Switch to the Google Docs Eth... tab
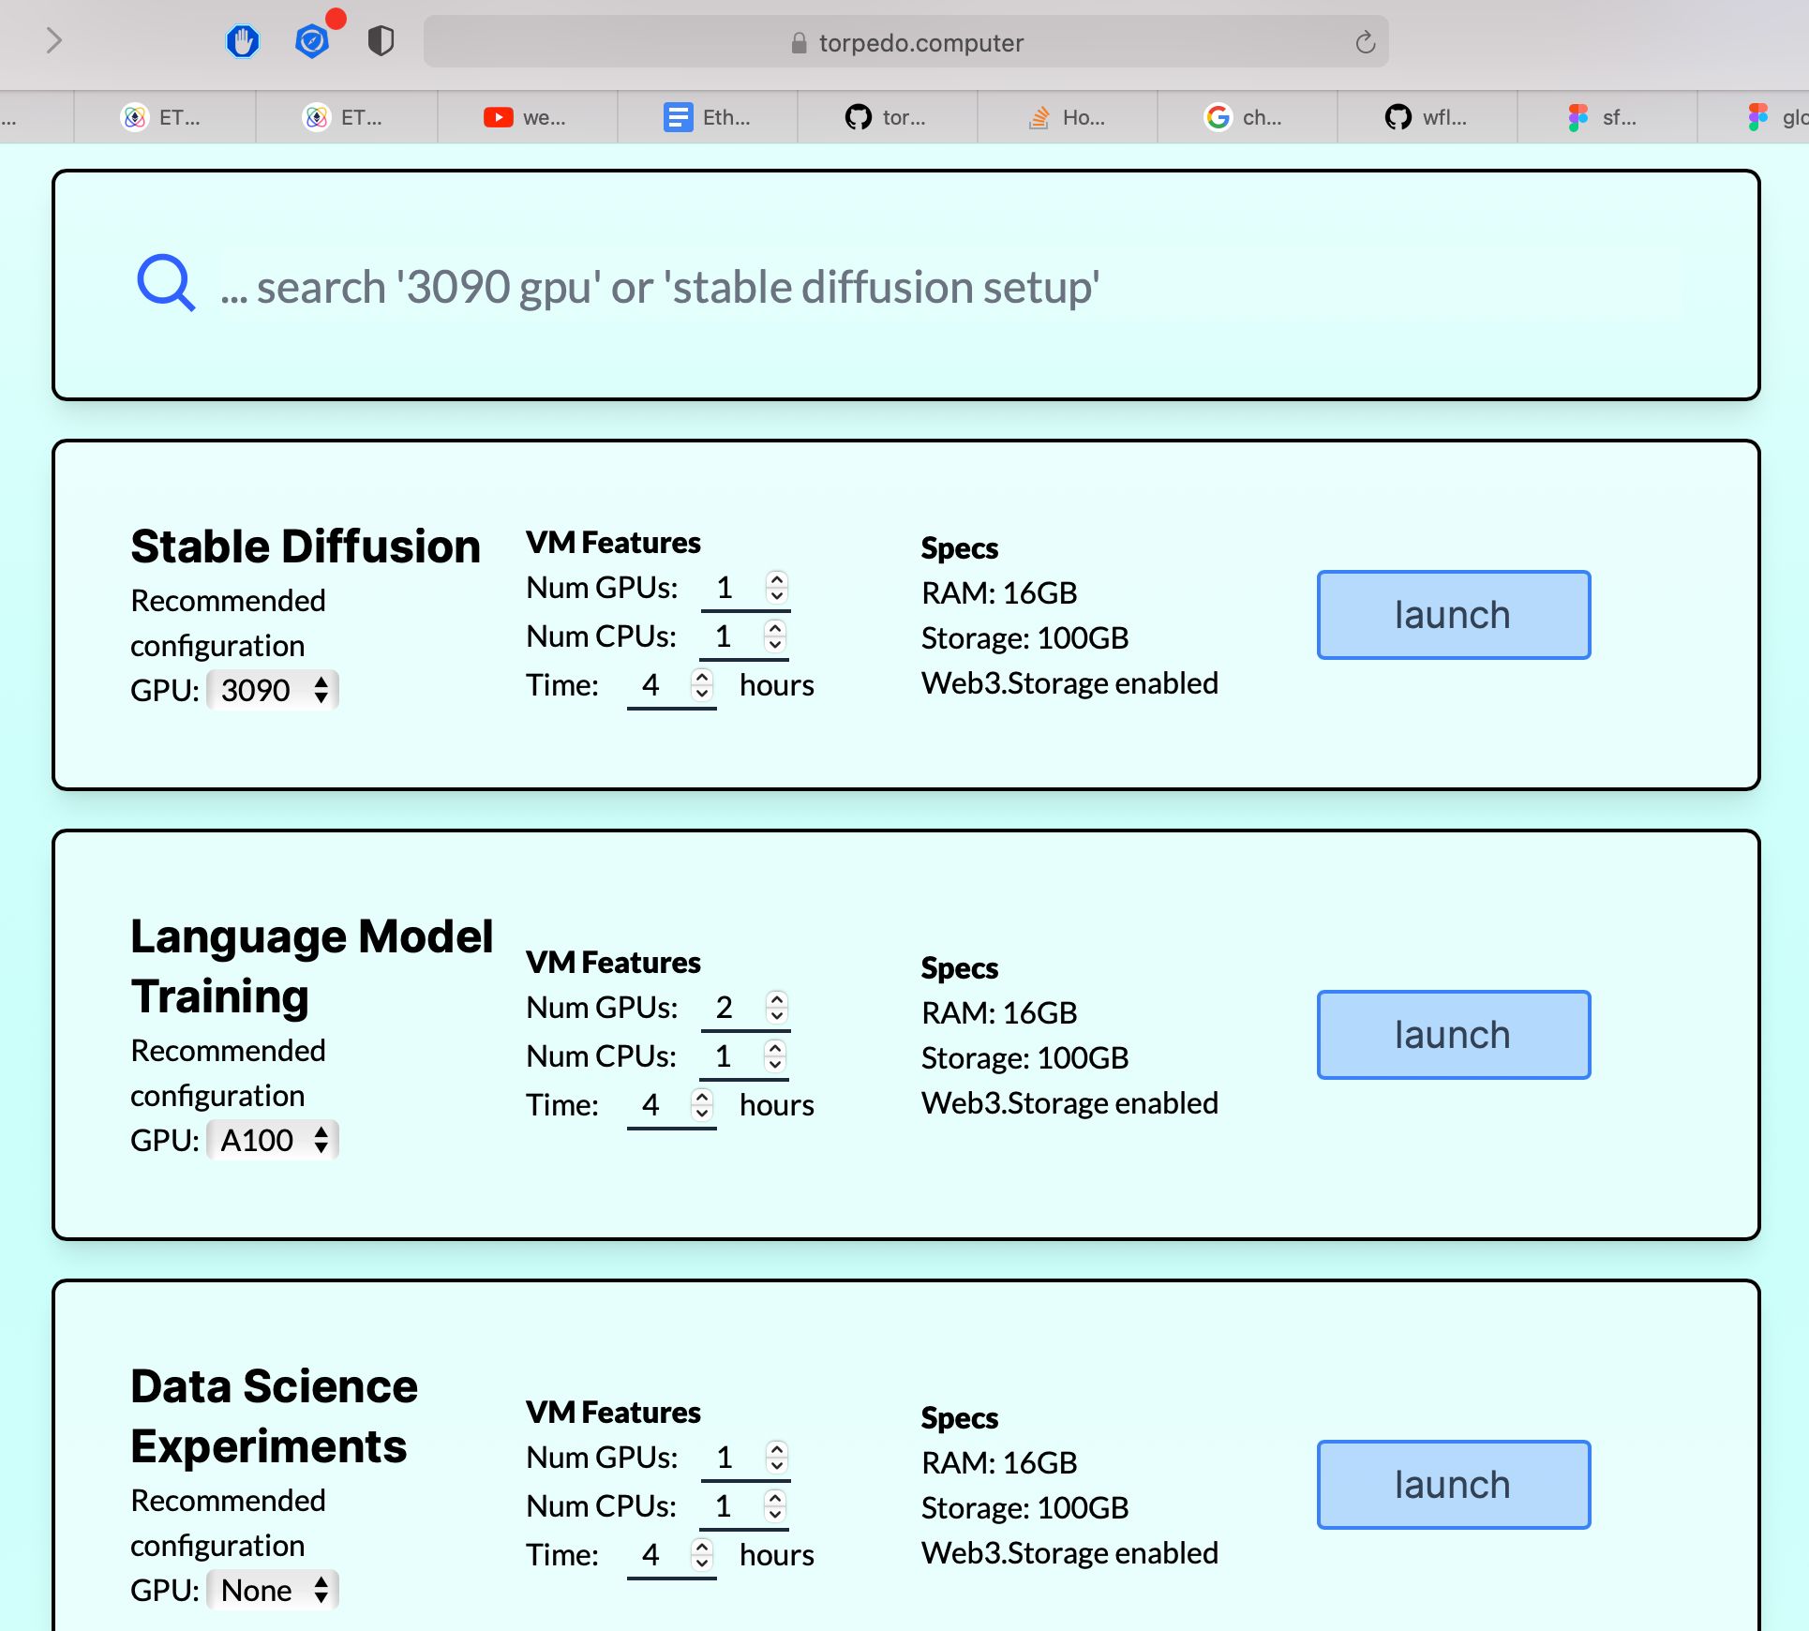This screenshot has height=1631, width=1809. coord(708,117)
